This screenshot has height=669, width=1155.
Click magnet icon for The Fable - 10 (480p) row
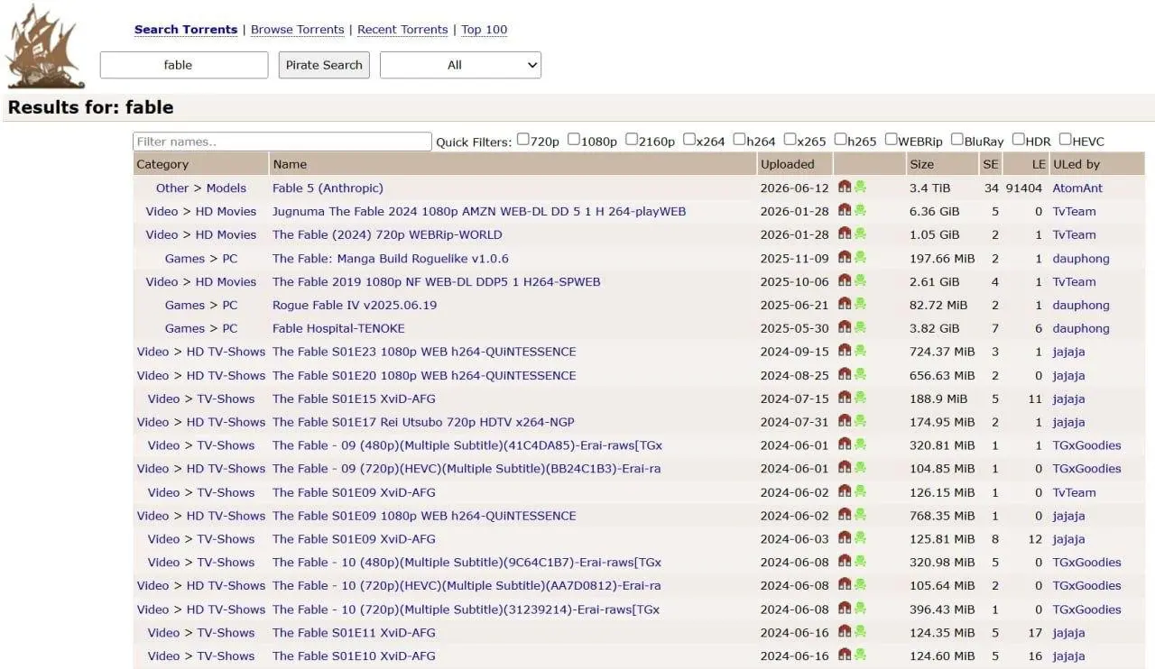pos(845,561)
